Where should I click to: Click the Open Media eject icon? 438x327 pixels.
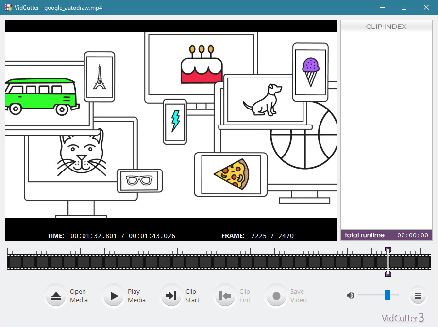pyautogui.click(x=56, y=296)
